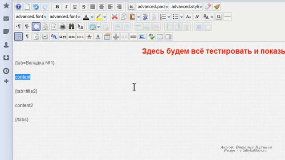The image size is (285, 160).
Task: Insert a blockquote
Action: click(x=131, y=7)
